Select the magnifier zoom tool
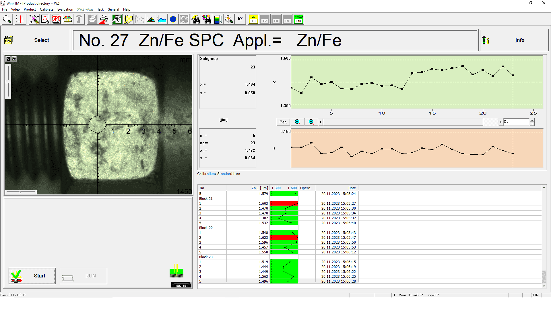The height and width of the screenshot is (335, 551). tap(7, 19)
